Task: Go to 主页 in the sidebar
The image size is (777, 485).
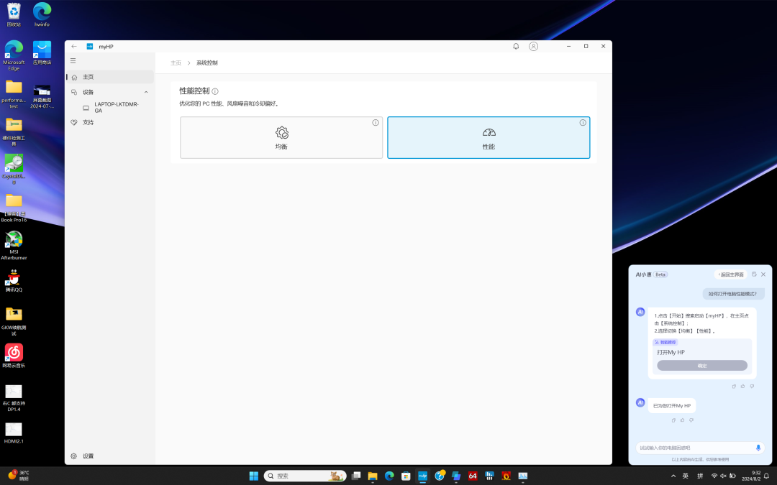Action: click(x=88, y=77)
